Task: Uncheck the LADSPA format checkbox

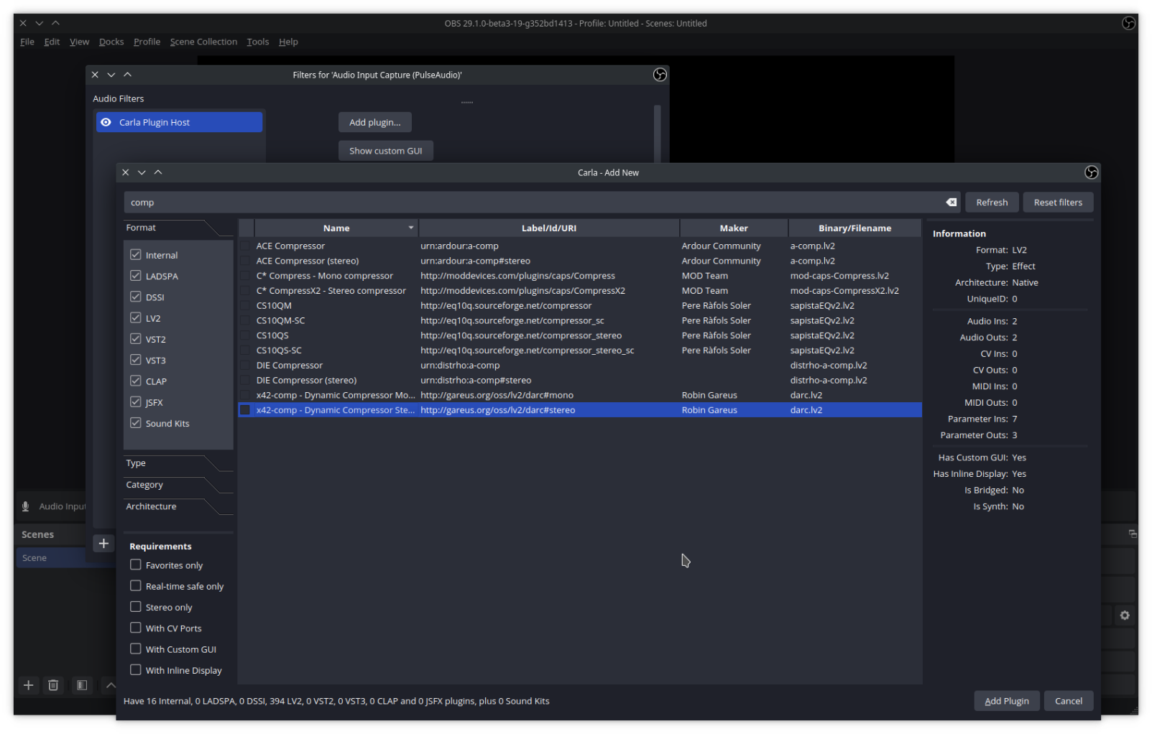Action: (135, 275)
